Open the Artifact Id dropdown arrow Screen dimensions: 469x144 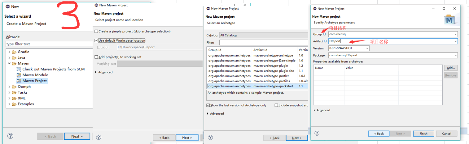click(455, 41)
